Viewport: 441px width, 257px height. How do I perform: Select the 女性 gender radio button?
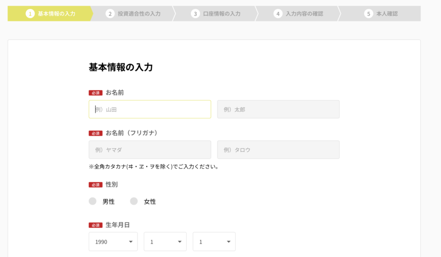(134, 201)
